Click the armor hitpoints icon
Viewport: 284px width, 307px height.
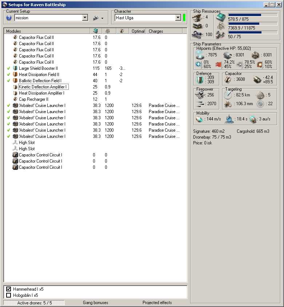click(228, 55)
